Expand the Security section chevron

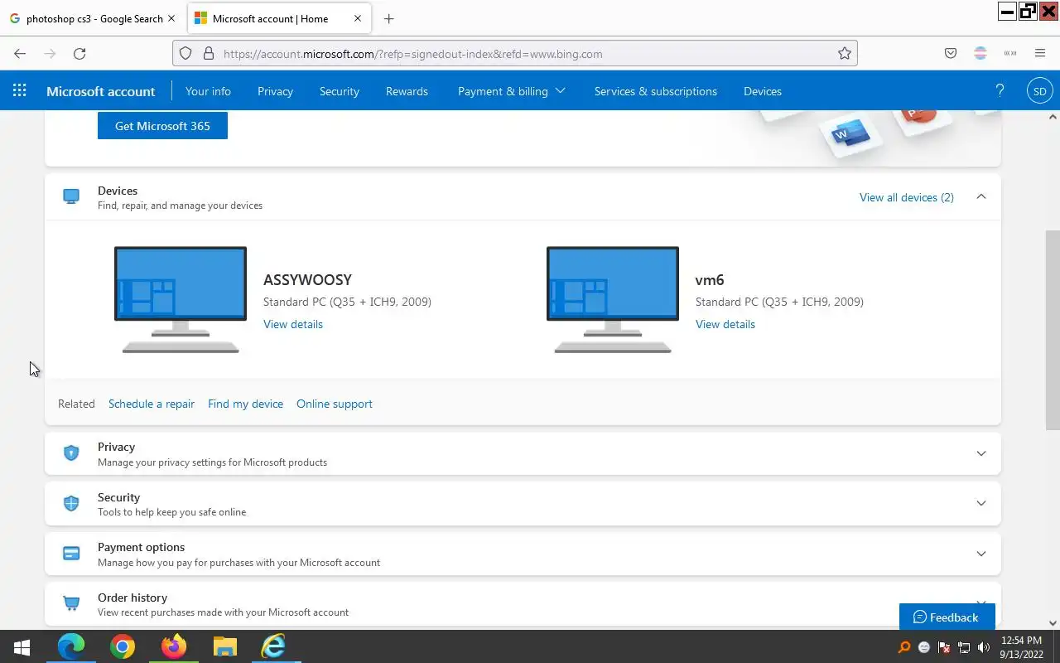(981, 503)
